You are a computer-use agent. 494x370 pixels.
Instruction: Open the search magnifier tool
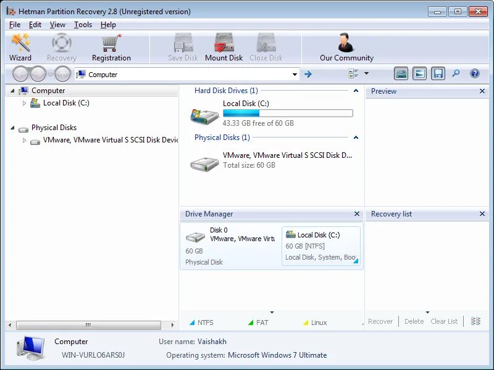456,73
